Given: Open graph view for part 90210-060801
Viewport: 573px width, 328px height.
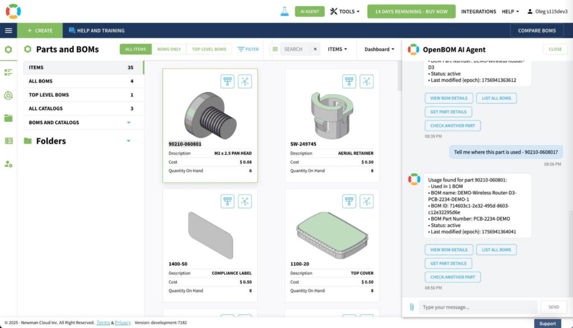Looking at the screenshot, I should pos(245,81).
